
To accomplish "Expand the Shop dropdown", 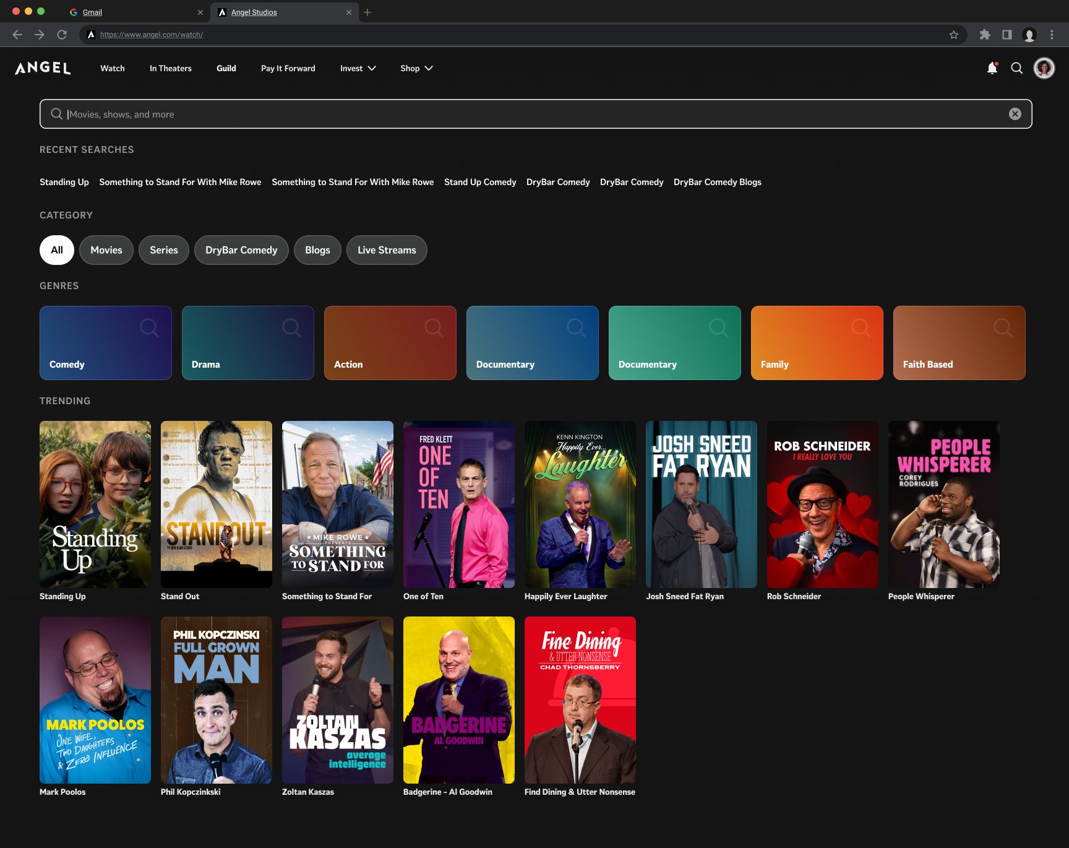I will coord(416,68).
